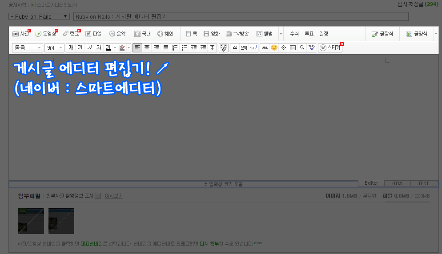The height and width of the screenshot is (254, 442).
Task: Apply the font color button
Action: [108, 48]
